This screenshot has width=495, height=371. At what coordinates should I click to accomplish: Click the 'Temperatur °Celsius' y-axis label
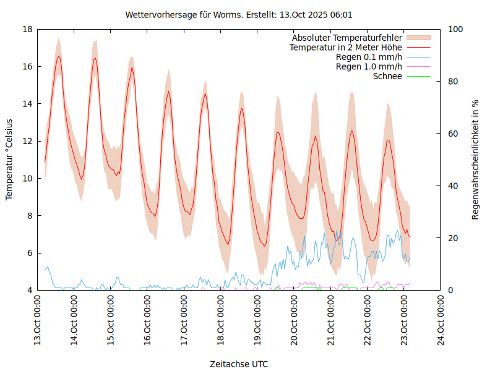(9, 160)
